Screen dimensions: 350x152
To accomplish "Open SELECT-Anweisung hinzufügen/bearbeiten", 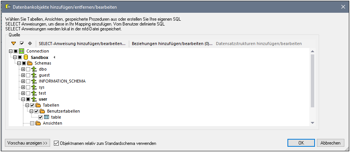I will (82, 44).
